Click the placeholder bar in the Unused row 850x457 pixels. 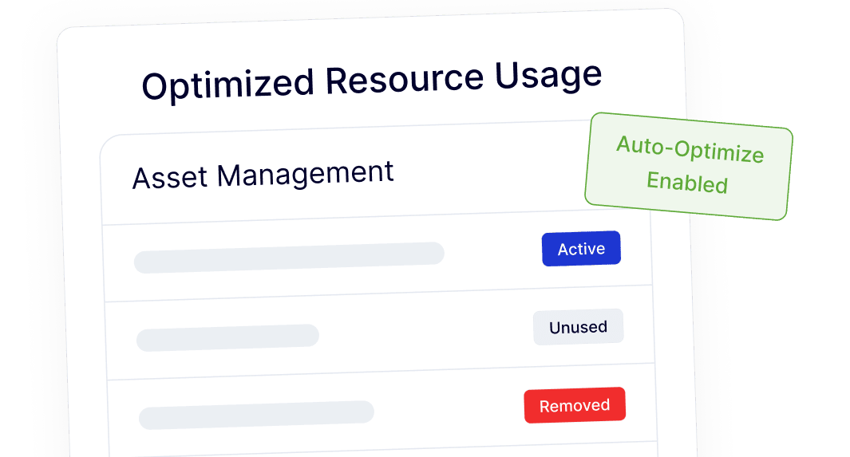click(227, 338)
